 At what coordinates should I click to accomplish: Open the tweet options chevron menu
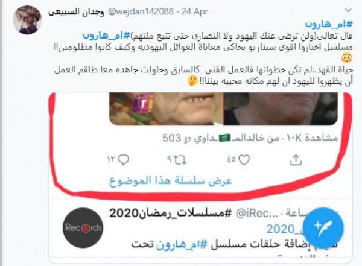click(348, 10)
